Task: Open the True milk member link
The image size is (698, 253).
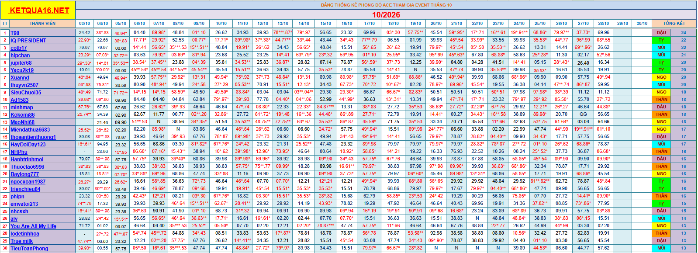Action: [22, 241]
